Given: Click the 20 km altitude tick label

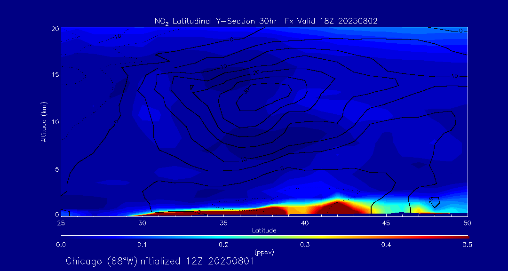Looking at the screenshot, I should click(55, 28).
